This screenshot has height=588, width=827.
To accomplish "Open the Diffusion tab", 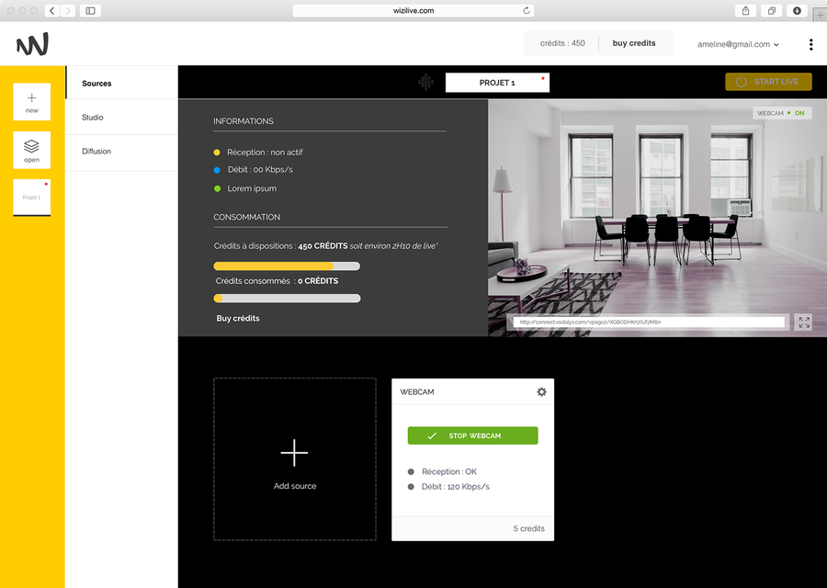I will click(96, 152).
